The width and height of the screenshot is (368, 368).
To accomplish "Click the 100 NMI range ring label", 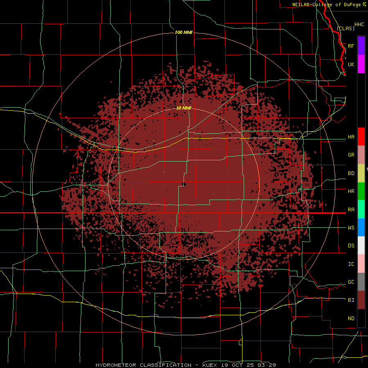I will pyautogui.click(x=184, y=32).
